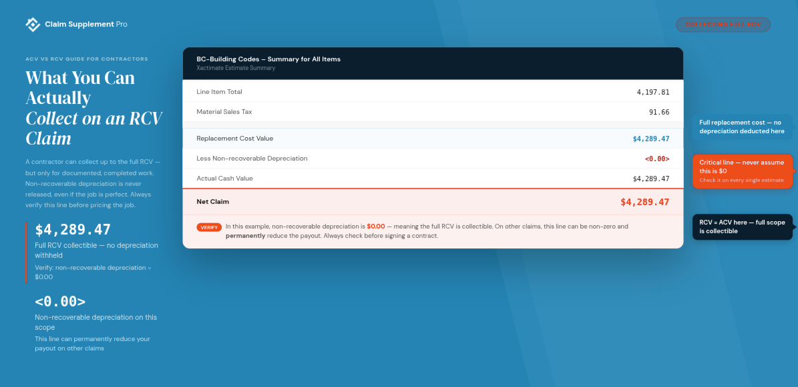Click the 'Verify: non-recoverable depreciation' note

(x=93, y=272)
